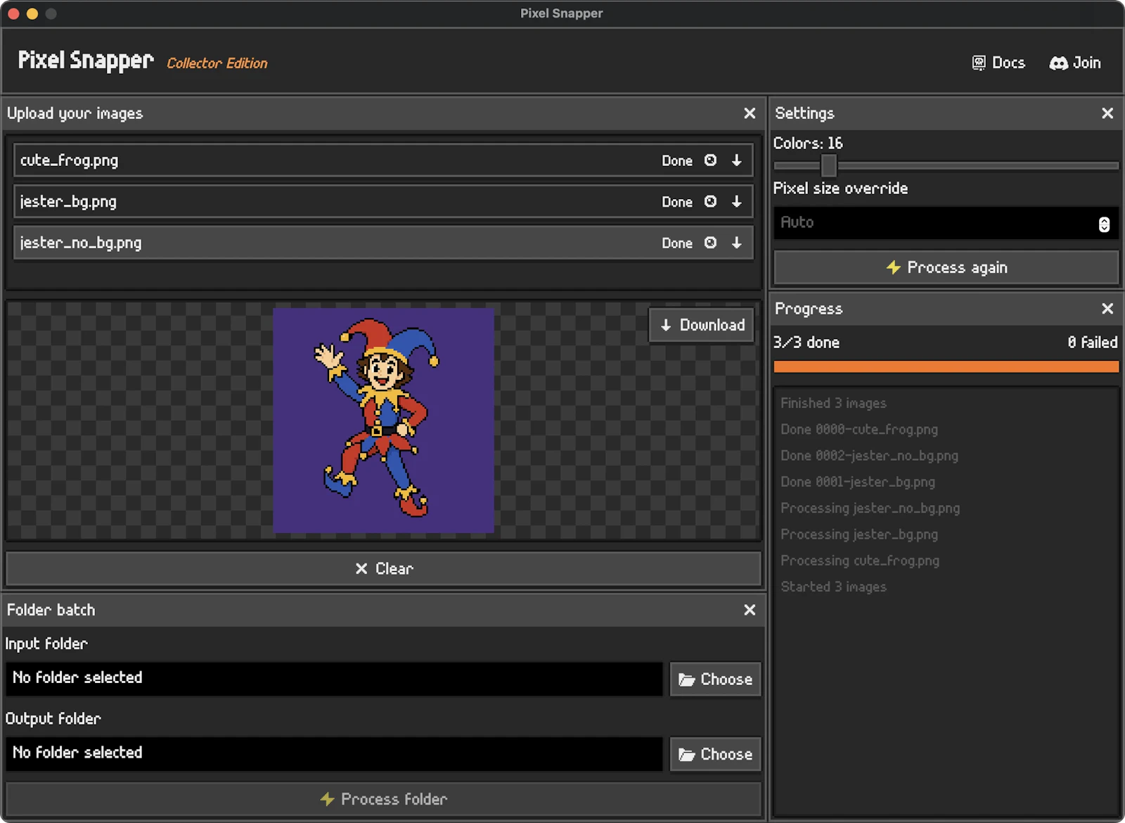Click Process again button
The height and width of the screenshot is (823, 1125).
pyautogui.click(x=946, y=267)
